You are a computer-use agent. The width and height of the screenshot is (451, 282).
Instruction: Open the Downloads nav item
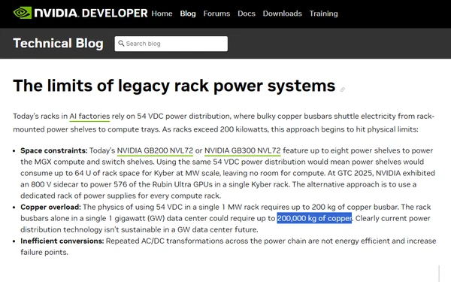click(282, 14)
